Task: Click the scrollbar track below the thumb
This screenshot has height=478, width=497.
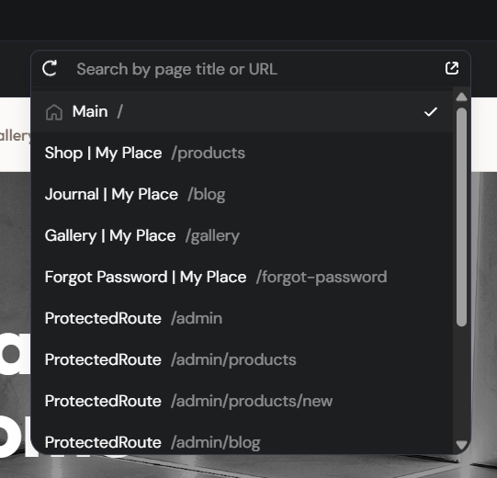Action: click(461, 382)
